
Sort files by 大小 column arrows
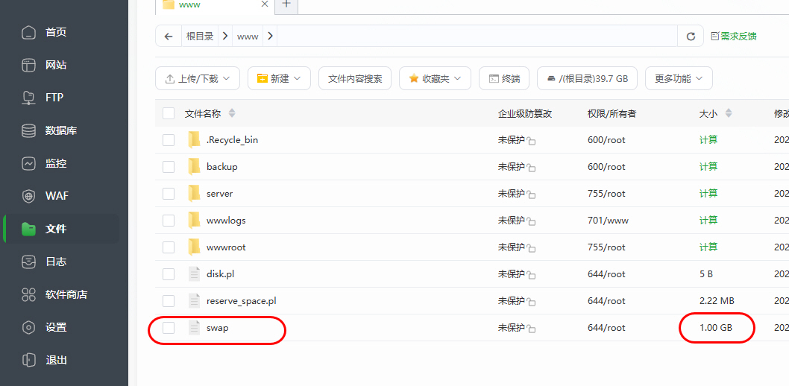coord(729,113)
